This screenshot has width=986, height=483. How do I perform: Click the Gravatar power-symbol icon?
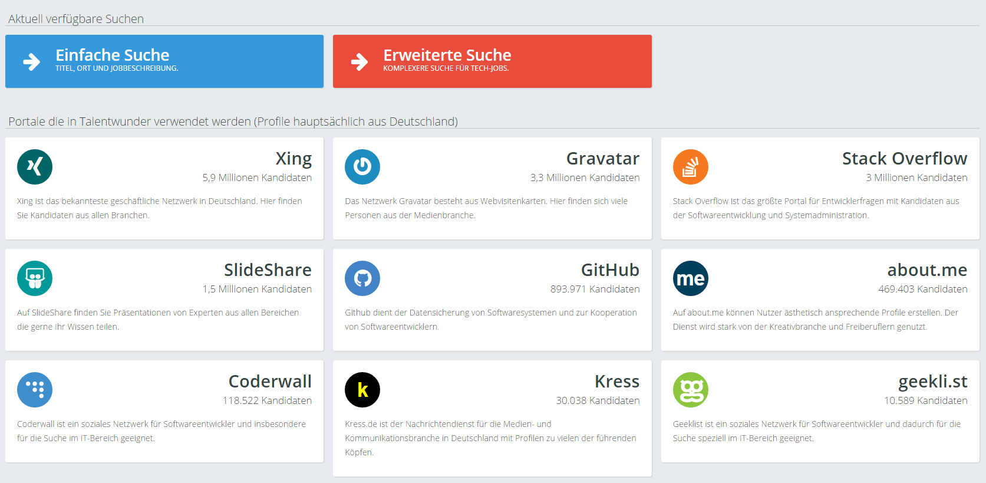362,167
